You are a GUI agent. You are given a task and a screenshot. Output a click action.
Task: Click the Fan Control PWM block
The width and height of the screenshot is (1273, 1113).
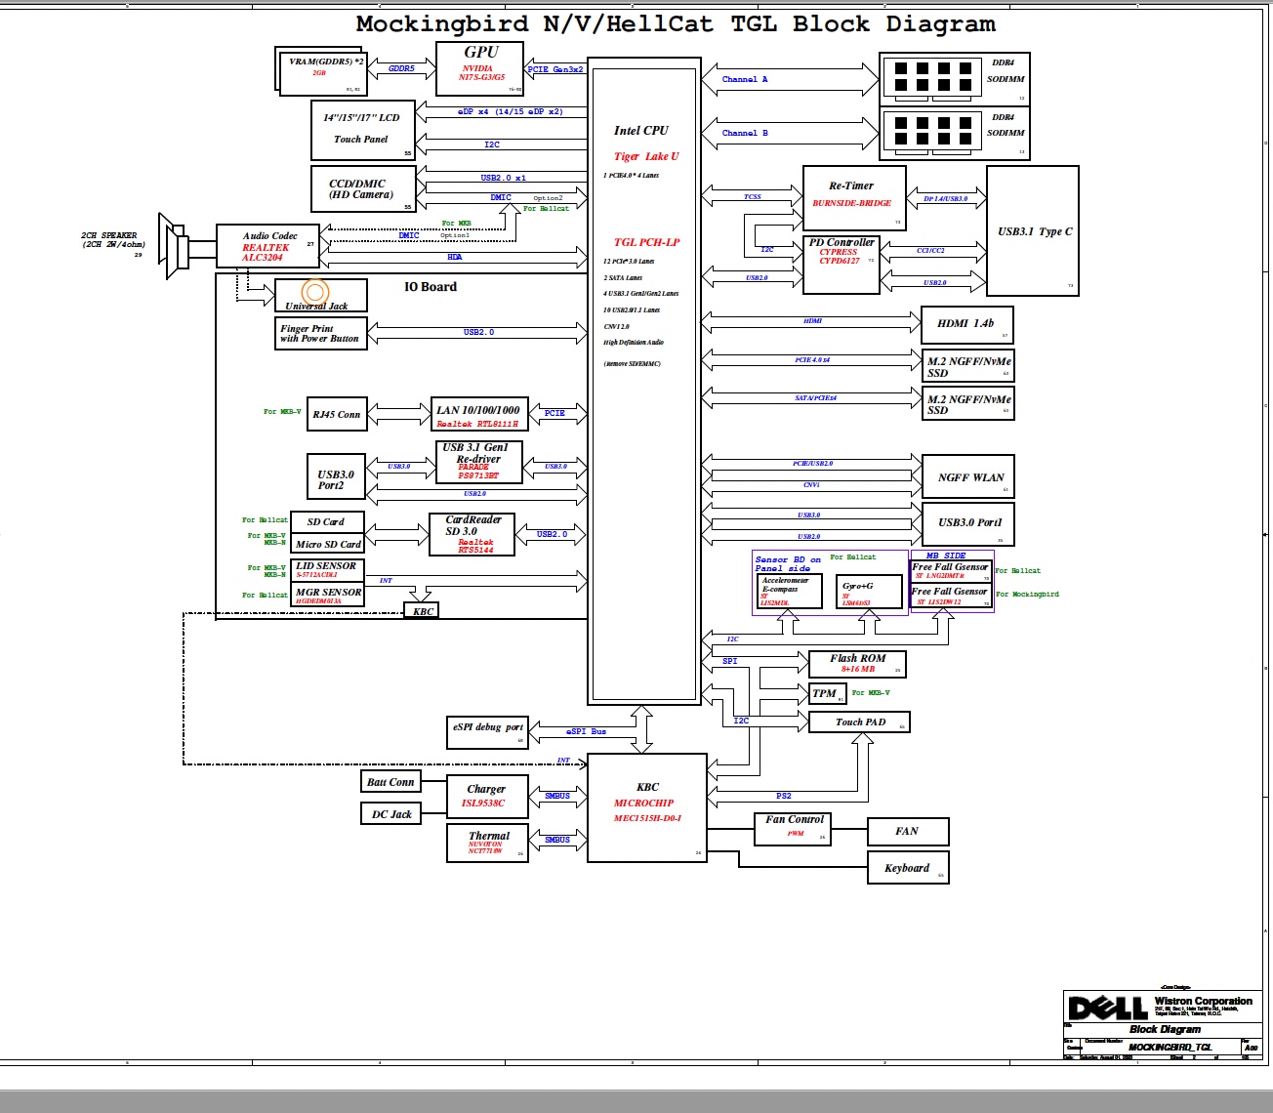[x=793, y=829]
